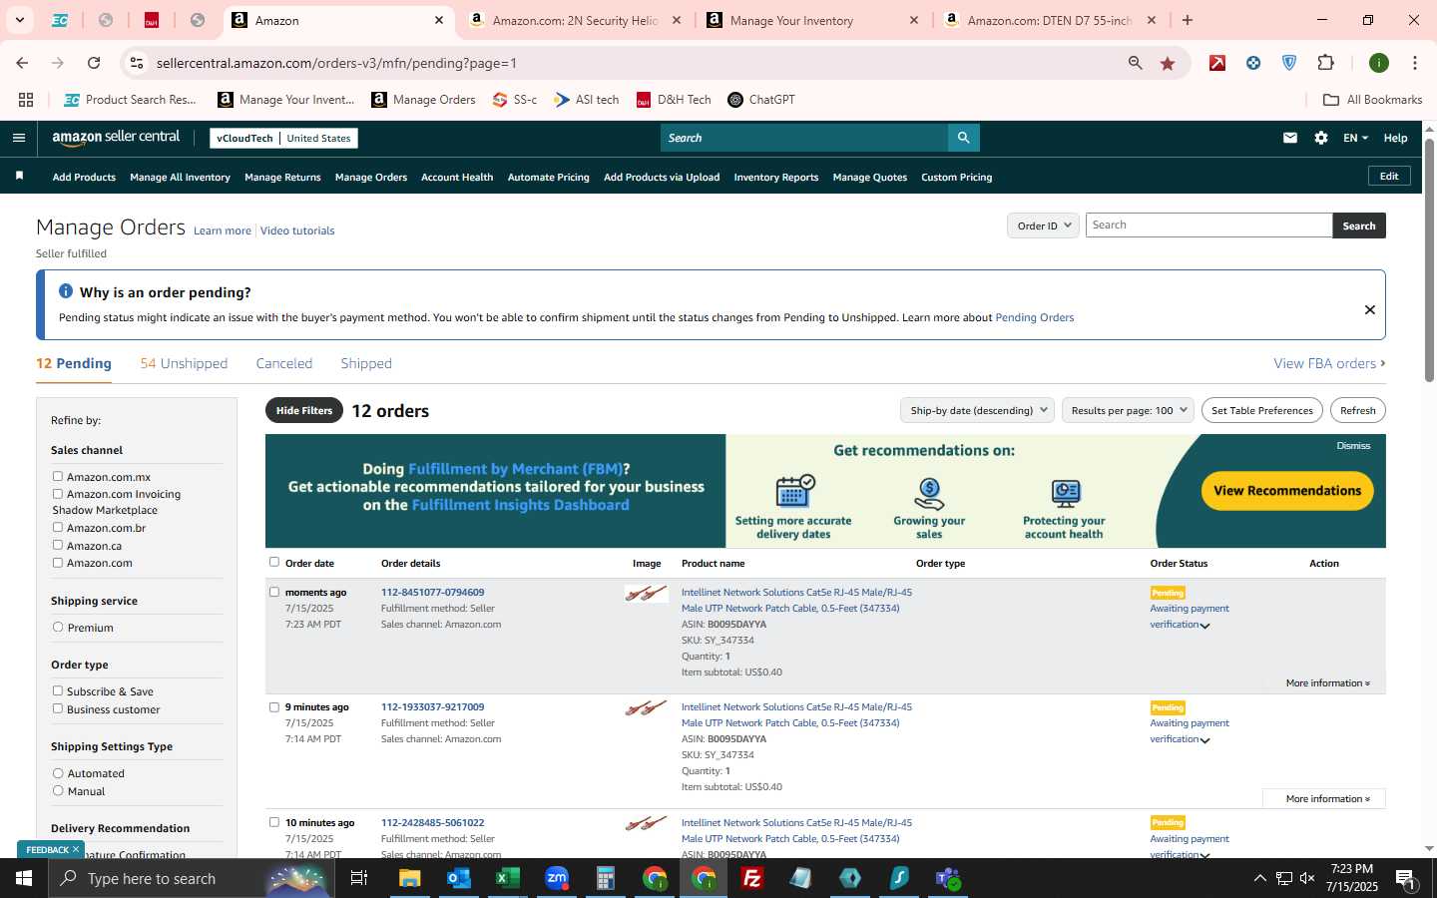Reload the page with browser refresh icon
Screen dimensions: 1437x898
[94, 63]
